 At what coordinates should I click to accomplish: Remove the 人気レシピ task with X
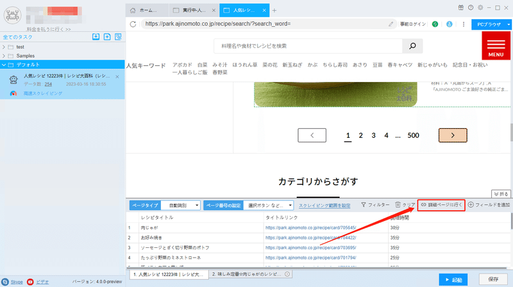(117, 76)
